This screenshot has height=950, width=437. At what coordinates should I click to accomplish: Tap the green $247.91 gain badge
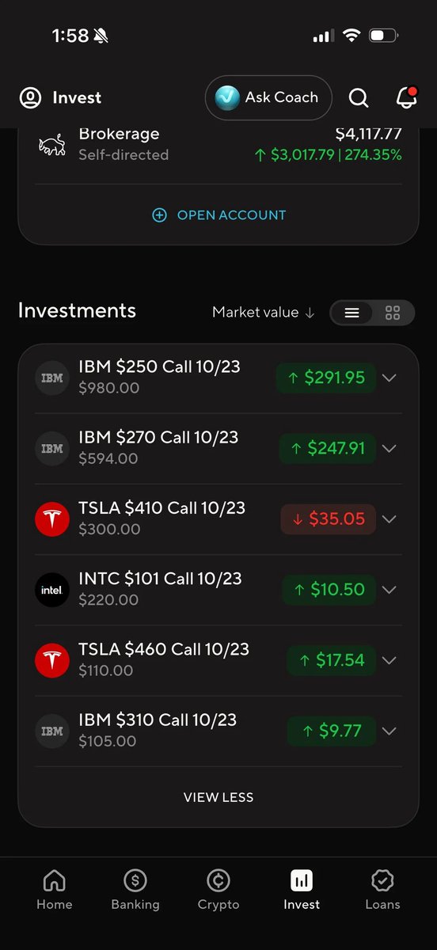pos(328,449)
